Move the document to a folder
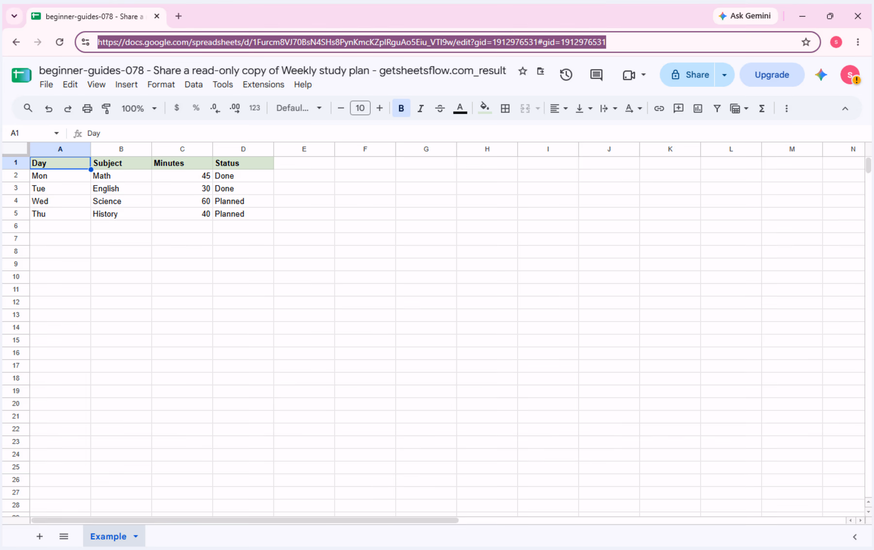The height and width of the screenshot is (550, 874). click(540, 71)
